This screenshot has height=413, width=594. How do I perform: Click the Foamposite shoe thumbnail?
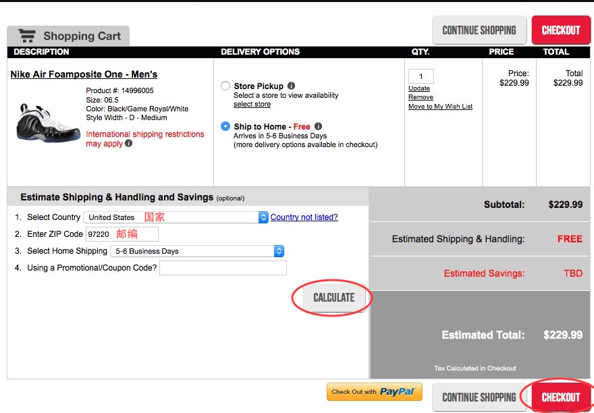(48, 124)
